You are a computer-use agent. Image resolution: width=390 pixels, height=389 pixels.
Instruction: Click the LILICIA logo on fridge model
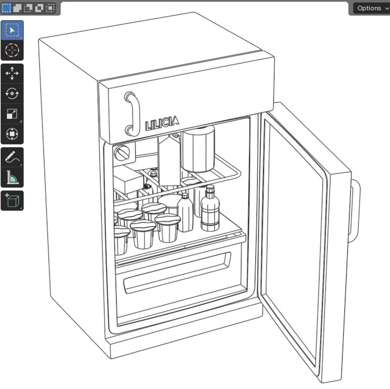[162, 123]
